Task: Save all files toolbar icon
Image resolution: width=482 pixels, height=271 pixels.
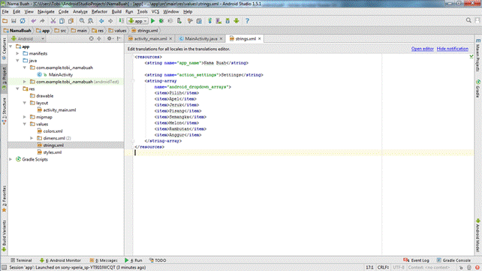Action: (14, 21)
